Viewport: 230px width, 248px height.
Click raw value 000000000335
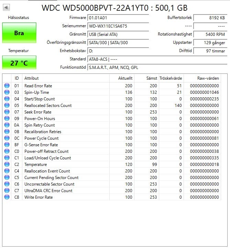tap(204, 158)
